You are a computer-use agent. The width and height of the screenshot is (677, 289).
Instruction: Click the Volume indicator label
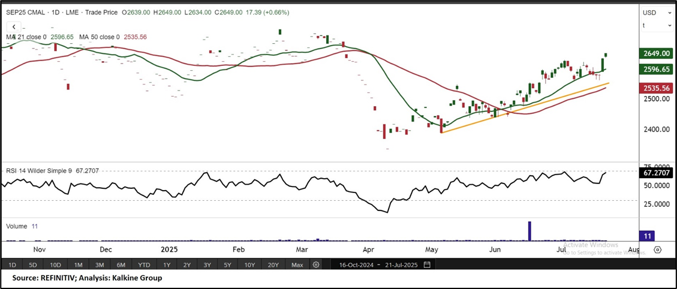click(16, 226)
